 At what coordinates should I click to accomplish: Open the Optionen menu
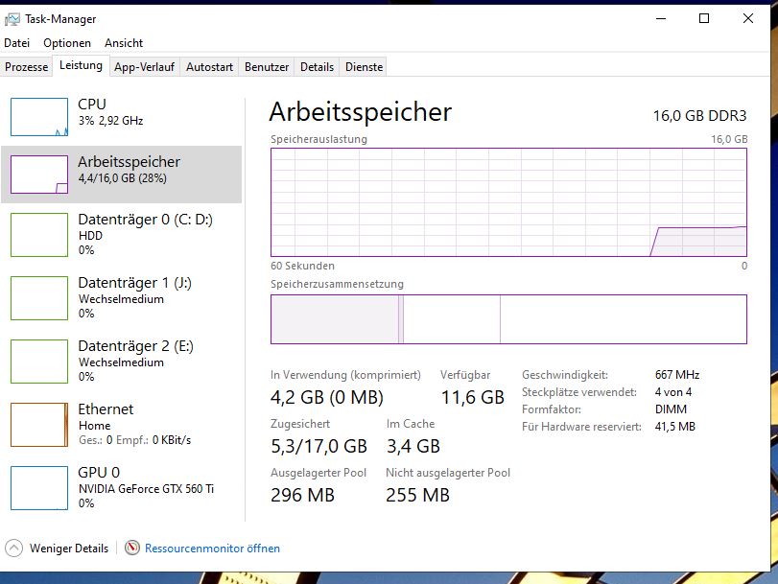[67, 43]
